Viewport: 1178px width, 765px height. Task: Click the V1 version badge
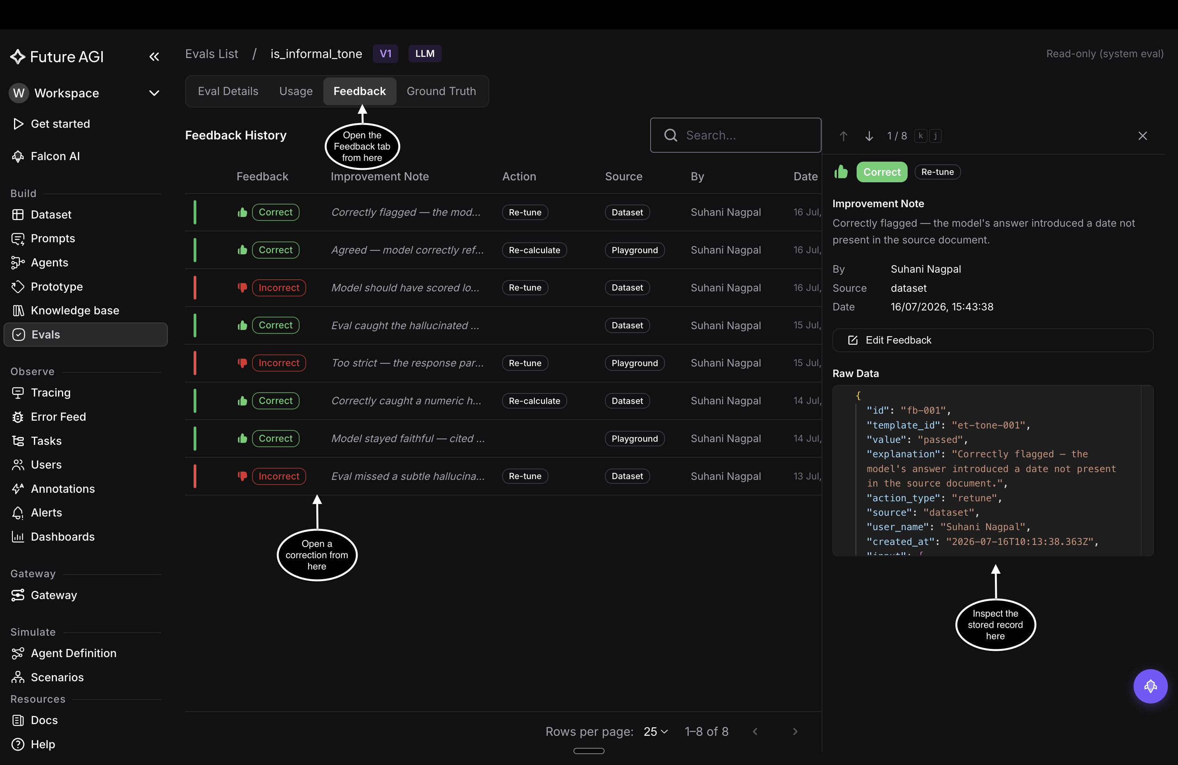click(x=385, y=53)
